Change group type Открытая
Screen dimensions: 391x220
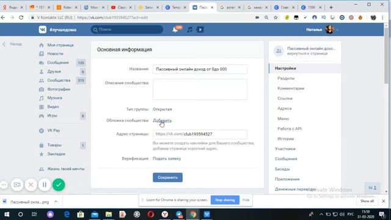coord(162,109)
